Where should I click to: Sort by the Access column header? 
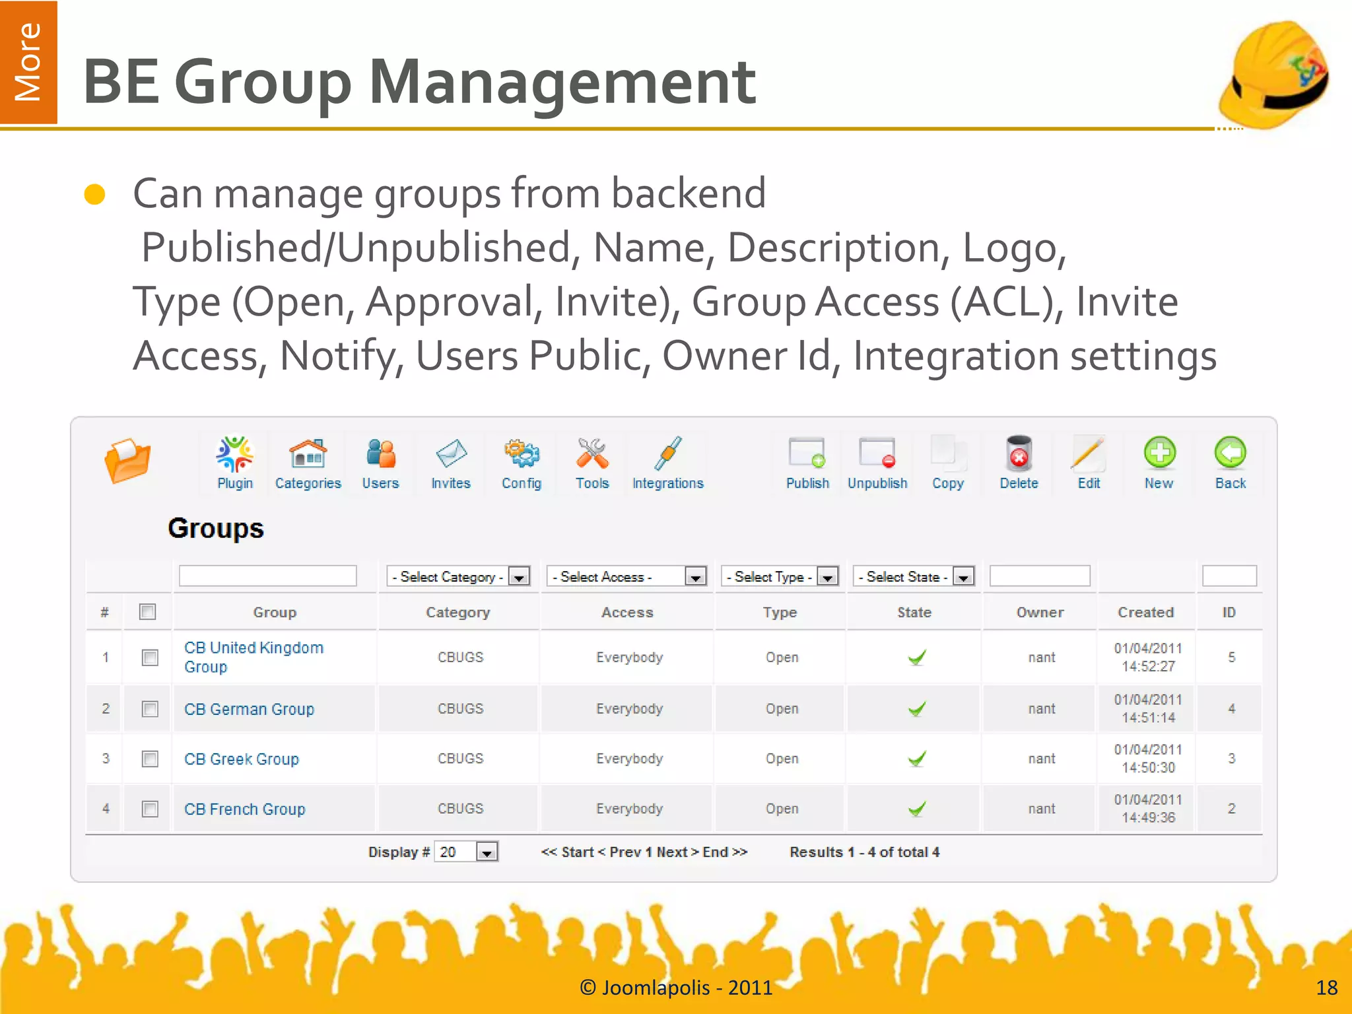tap(627, 613)
